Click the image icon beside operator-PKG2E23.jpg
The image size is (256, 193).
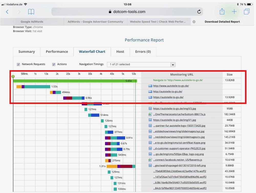coord(150,148)
